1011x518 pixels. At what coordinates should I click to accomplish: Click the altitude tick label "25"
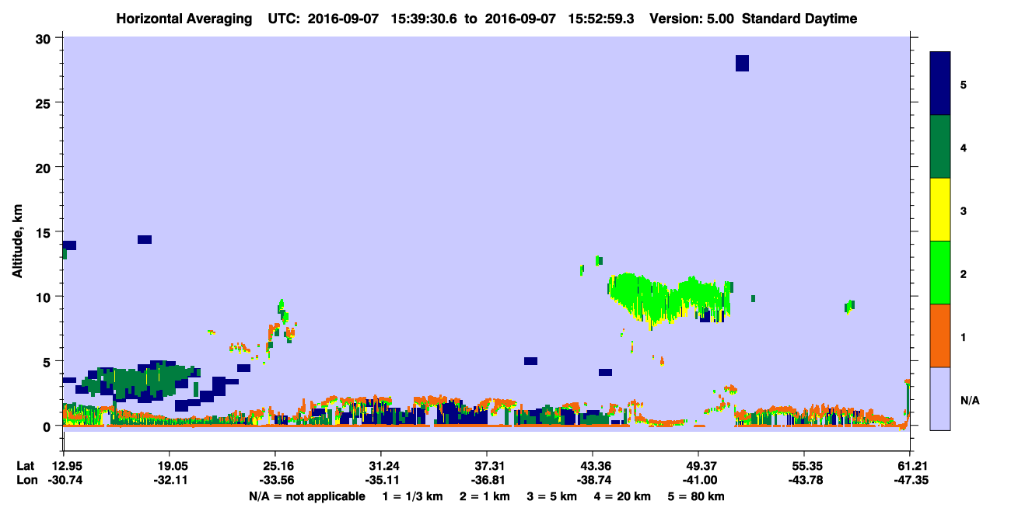click(45, 103)
